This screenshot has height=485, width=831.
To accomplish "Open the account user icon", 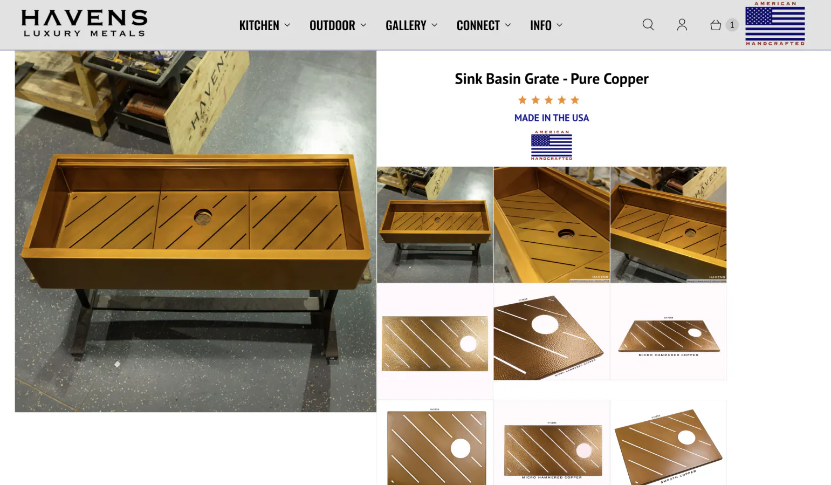I will click(682, 25).
